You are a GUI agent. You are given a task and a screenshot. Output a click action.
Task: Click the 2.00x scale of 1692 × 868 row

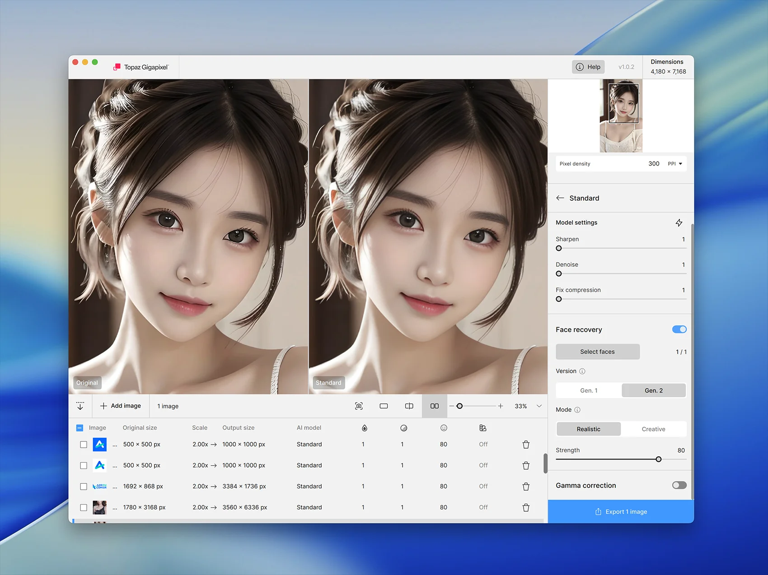coord(200,487)
